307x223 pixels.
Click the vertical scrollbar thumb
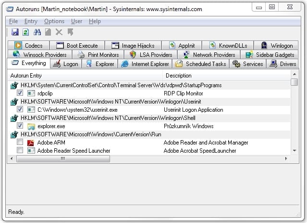(x=295, y=82)
